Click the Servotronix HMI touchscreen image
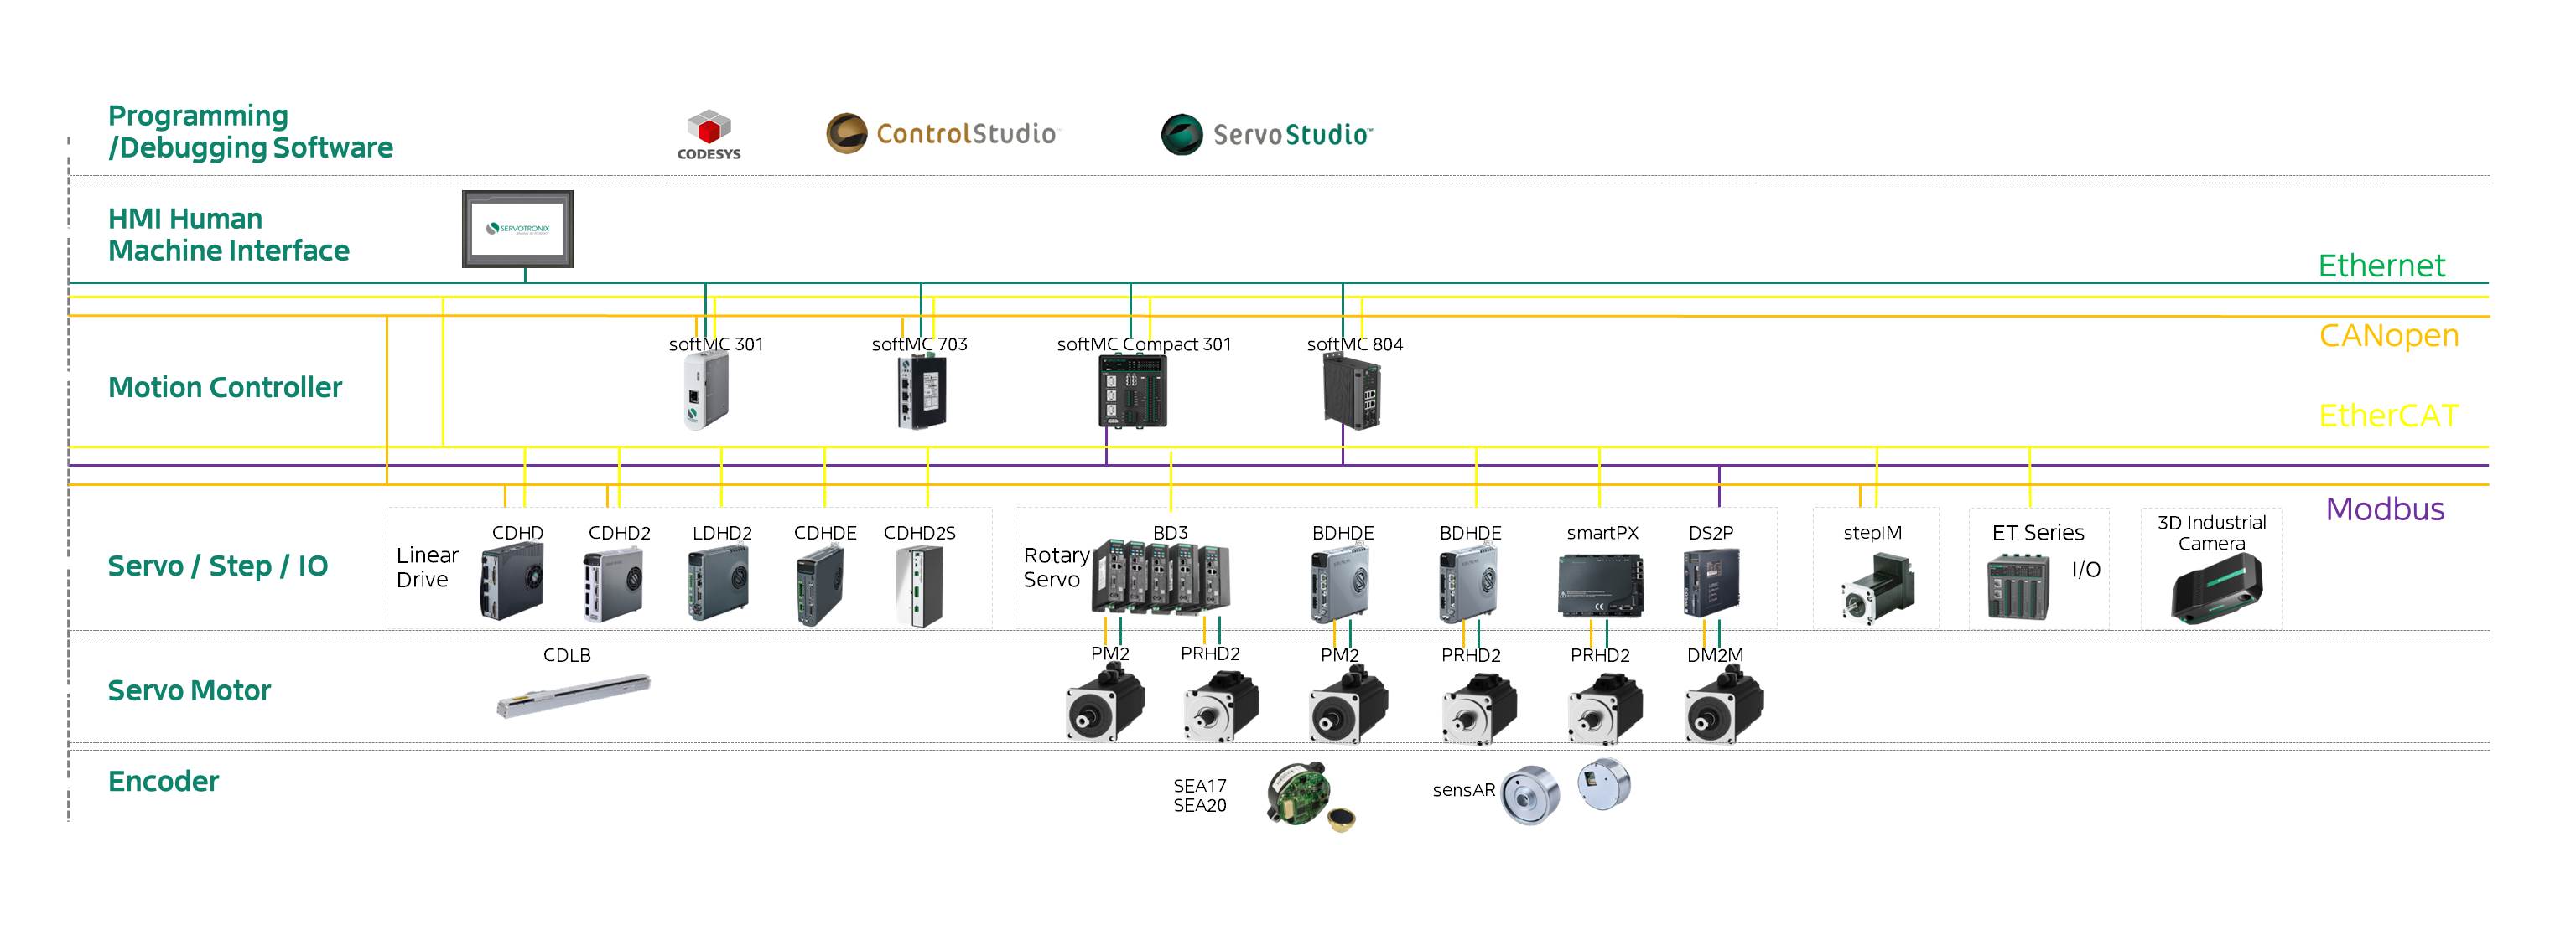2576x935 pixels. [518, 229]
